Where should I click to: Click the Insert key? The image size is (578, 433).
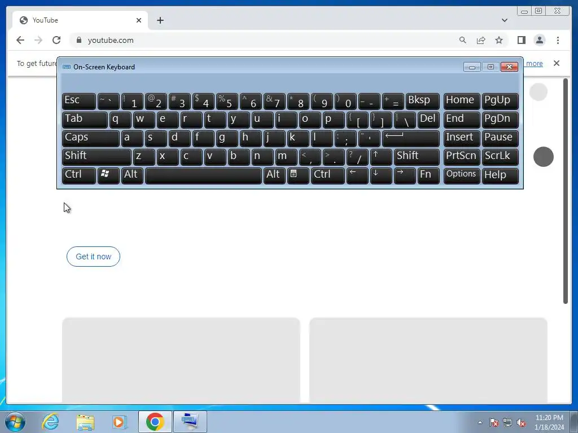click(462, 138)
